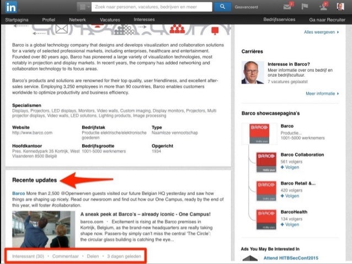Follow Barco Collaboration via Volgen
Viewport: 352px width, 264px height.
[x=290, y=168]
